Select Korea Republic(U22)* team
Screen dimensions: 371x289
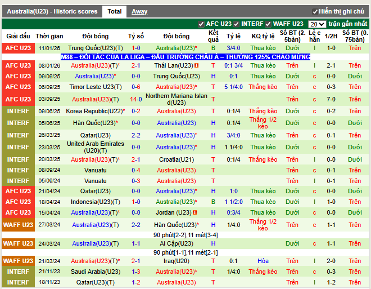[x=96, y=111]
